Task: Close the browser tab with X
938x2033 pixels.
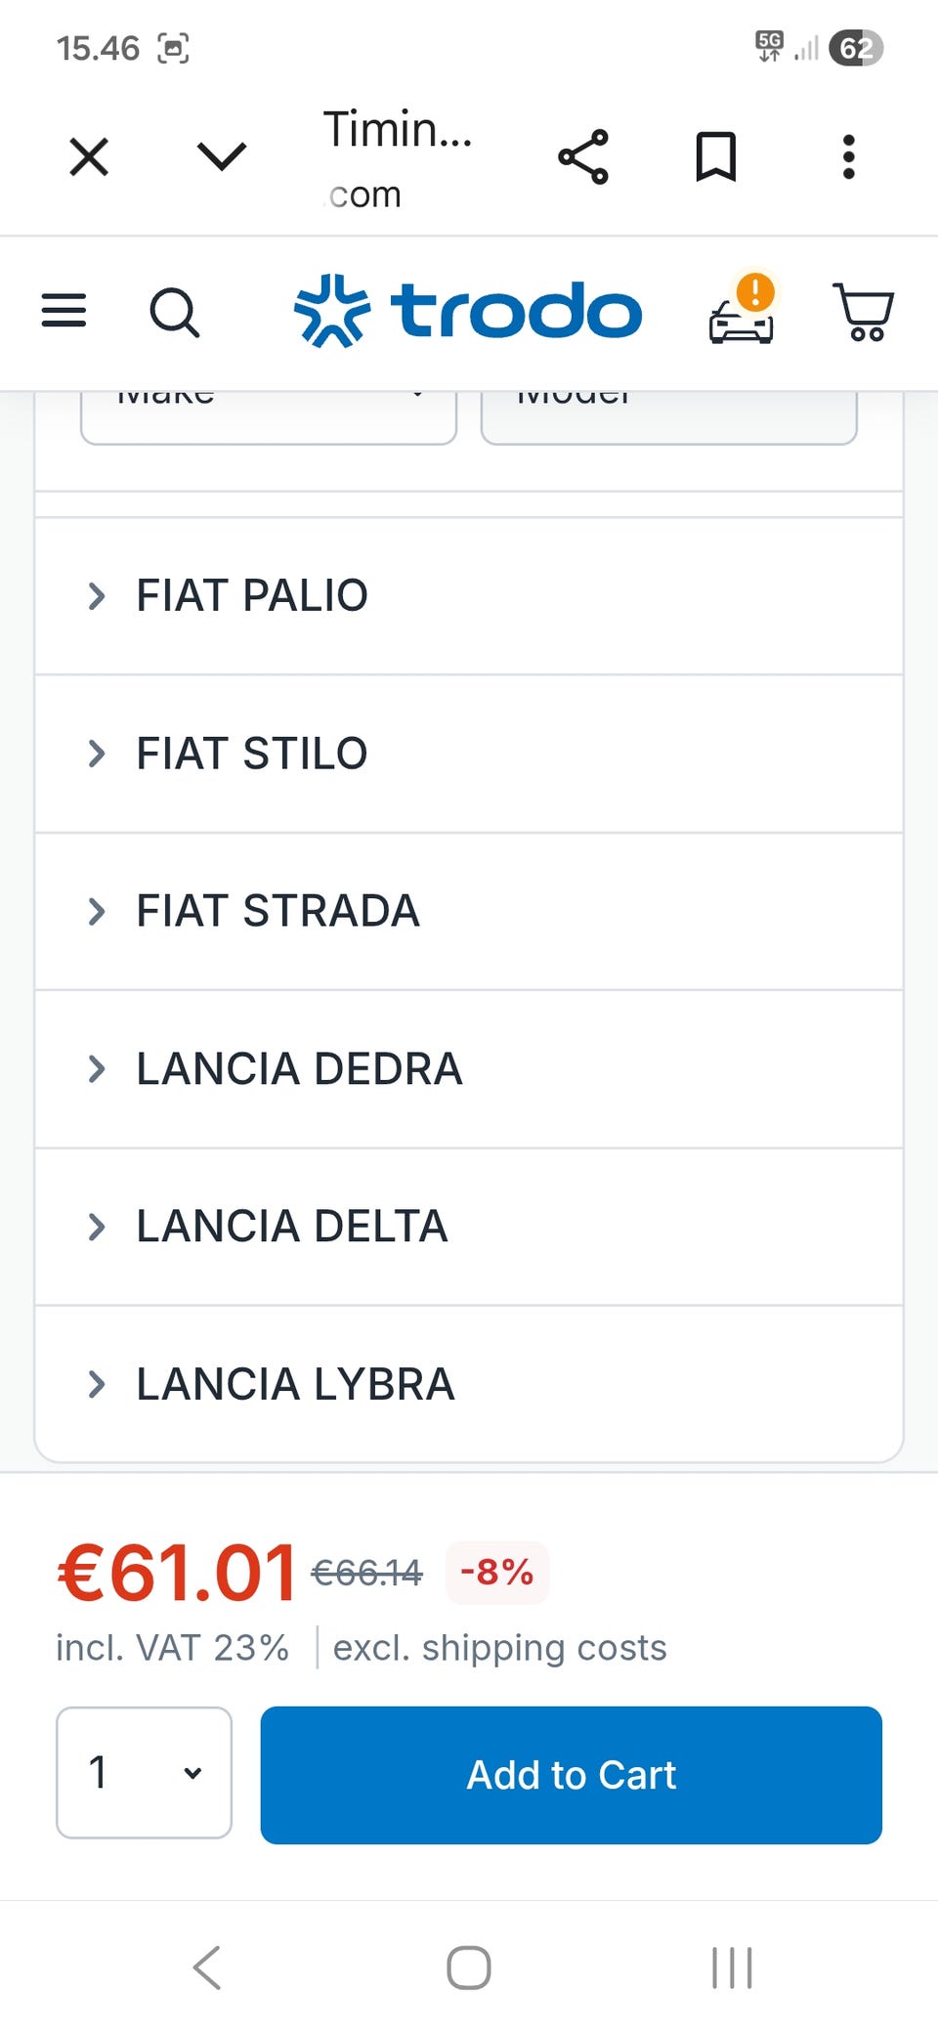Action: (x=89, y=157)
